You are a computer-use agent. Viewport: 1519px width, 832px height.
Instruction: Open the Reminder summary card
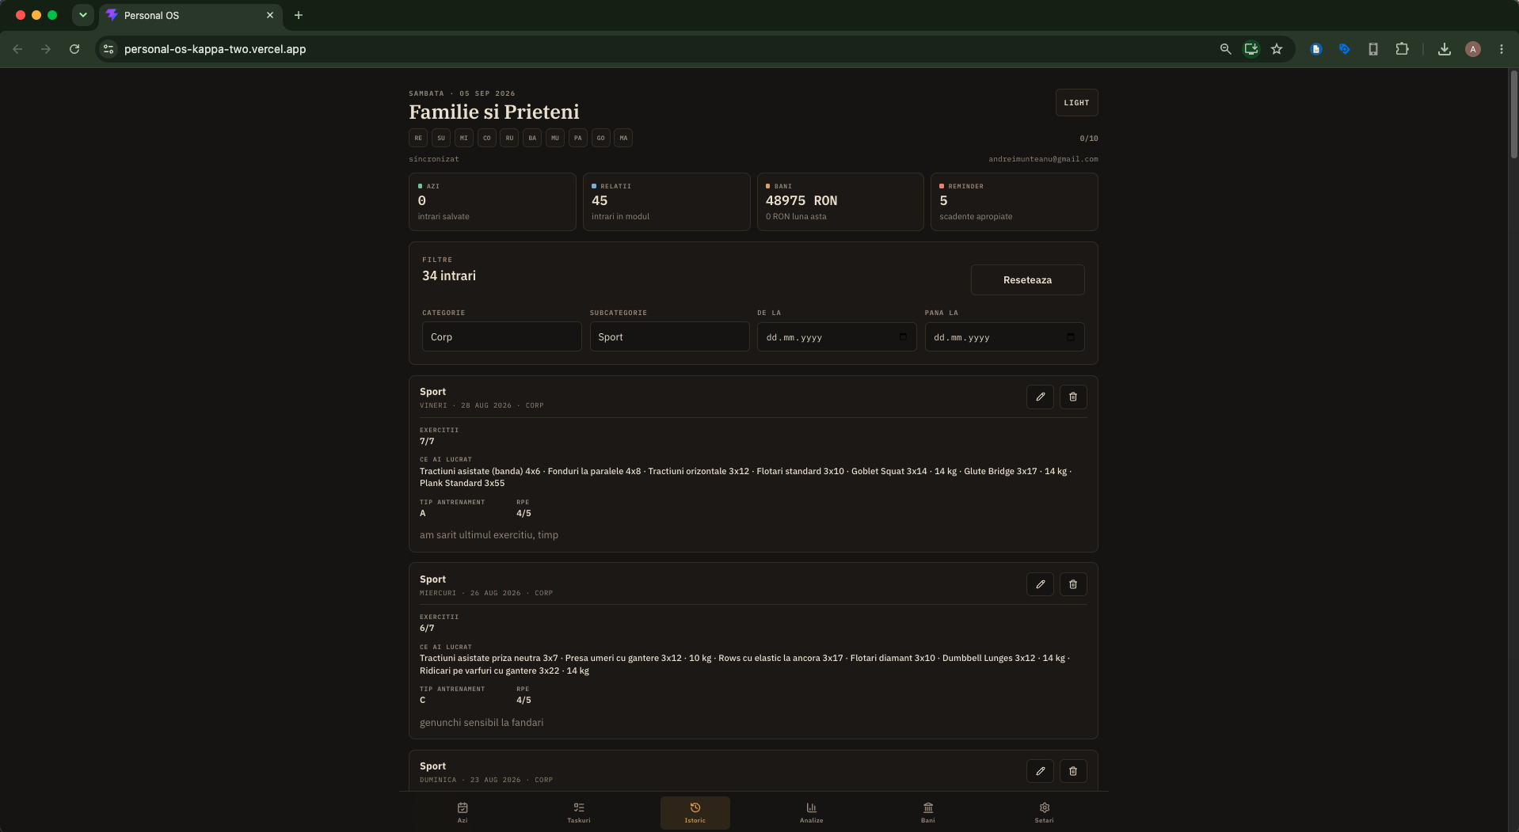coord(1014,202)
